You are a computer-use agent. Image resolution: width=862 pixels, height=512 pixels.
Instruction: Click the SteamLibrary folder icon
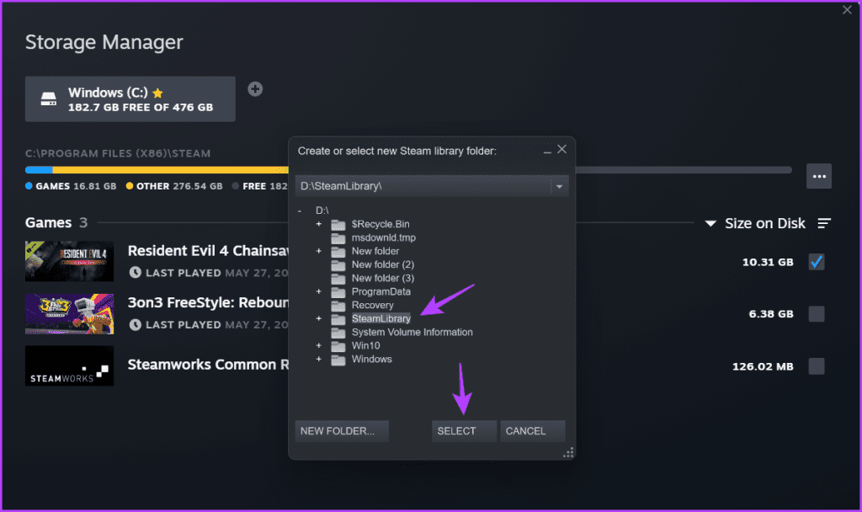pos(338,319)
